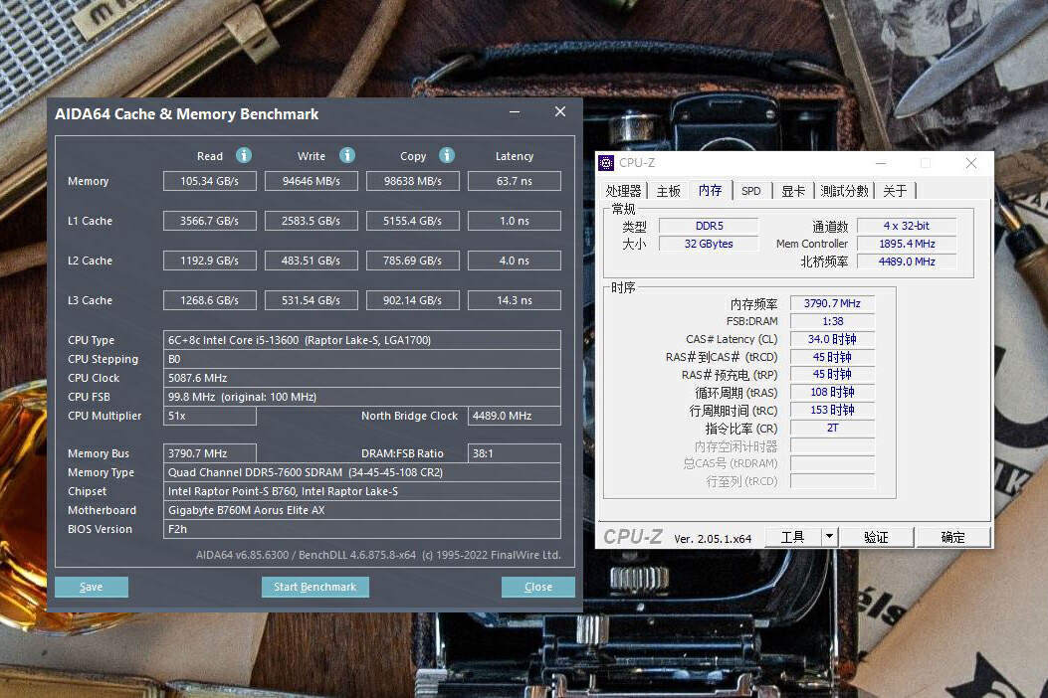
Task: Open the 工具 dropdown arrow in CPU-Z
Action: point(829,536)
